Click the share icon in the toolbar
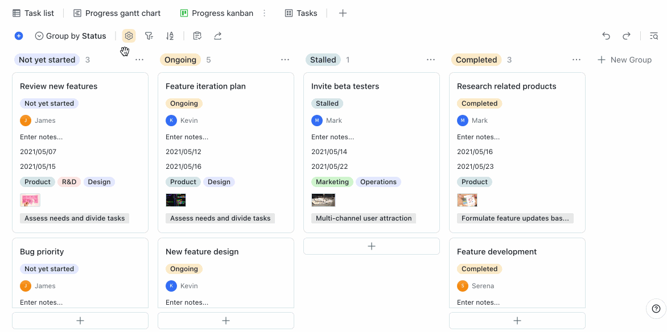Image resolution: width=667 pixels, height=332 pixels. pos(217,35)
